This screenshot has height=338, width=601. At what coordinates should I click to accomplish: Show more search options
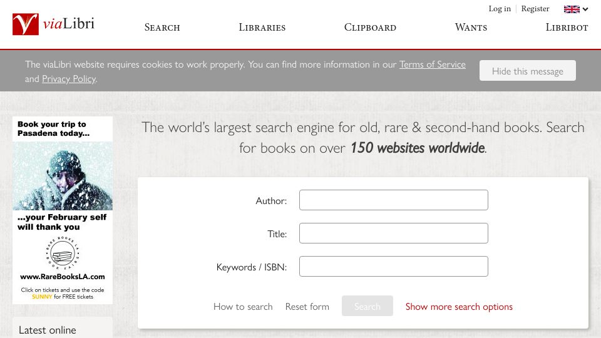tap(459, 307)
